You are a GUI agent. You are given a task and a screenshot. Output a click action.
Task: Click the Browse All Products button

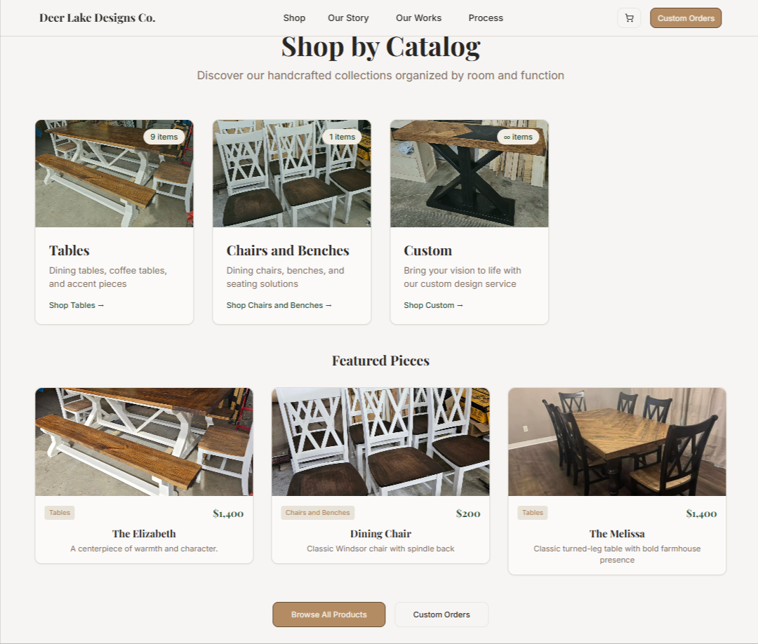click(x=328, y=615)
